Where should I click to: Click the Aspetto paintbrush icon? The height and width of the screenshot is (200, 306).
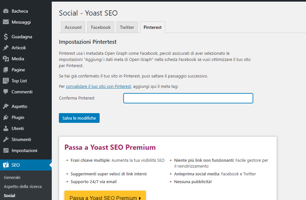(5, 106)
